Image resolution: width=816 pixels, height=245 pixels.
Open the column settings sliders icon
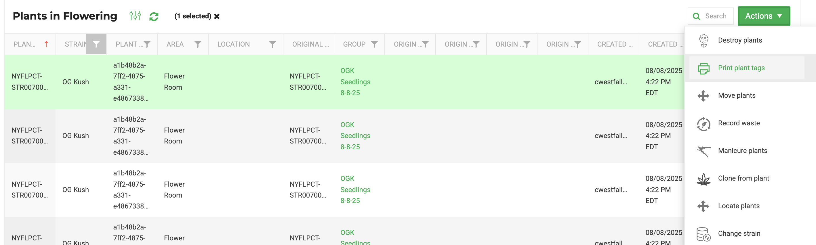tap(135, 16)
